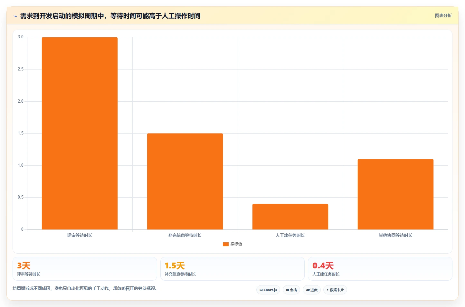The height and width of the screenshot is (307, 465).
Task: Click the 1.5 y-axis tick label
Action: (21, 133)
